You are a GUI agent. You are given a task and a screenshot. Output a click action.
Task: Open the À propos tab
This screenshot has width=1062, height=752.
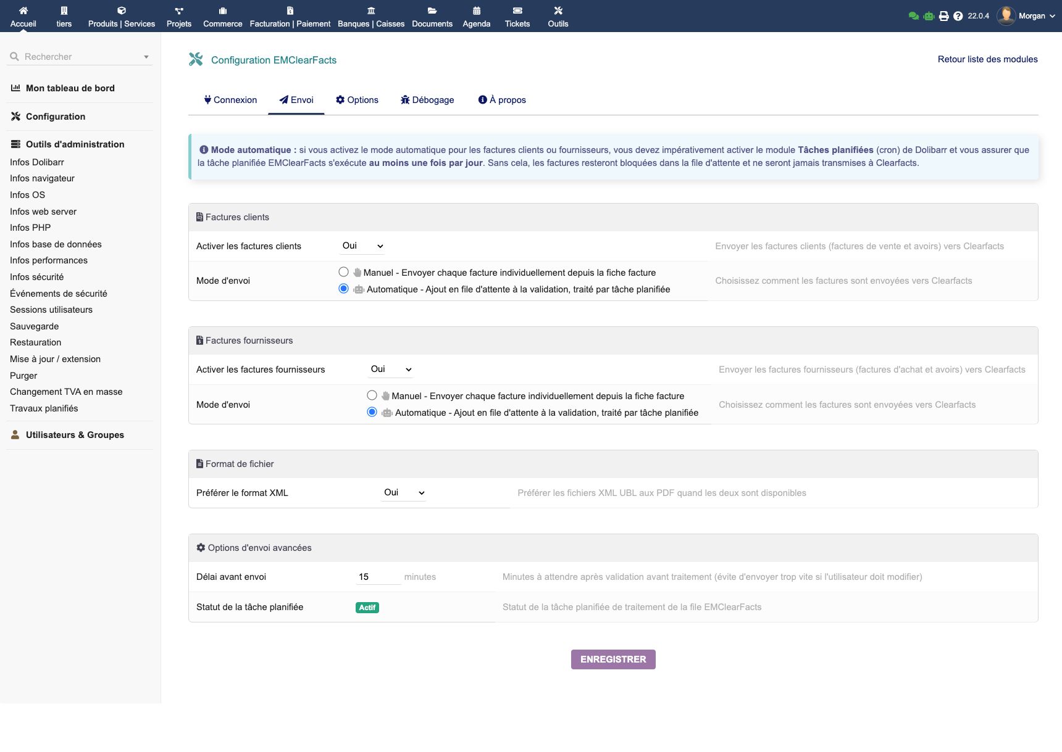click(501, 100)
